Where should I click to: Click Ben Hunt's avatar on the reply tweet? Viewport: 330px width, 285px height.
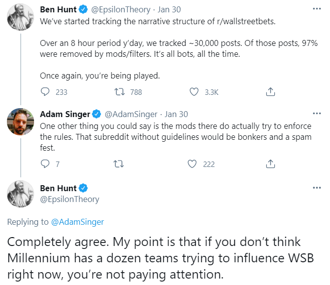point(20,194)
